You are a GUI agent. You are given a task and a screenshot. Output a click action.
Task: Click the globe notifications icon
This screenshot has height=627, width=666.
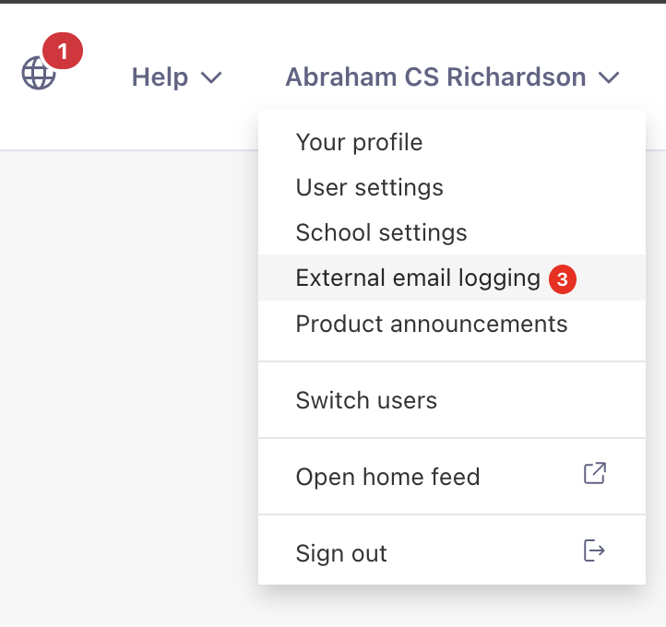coord(39,73)
